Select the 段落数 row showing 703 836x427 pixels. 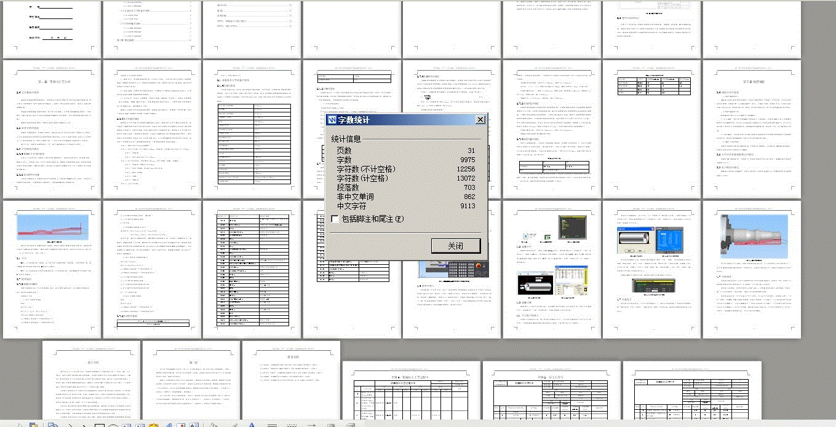(405, 187)
